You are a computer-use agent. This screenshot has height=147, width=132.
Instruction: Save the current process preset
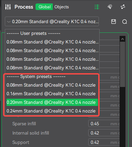pos(113,21)
